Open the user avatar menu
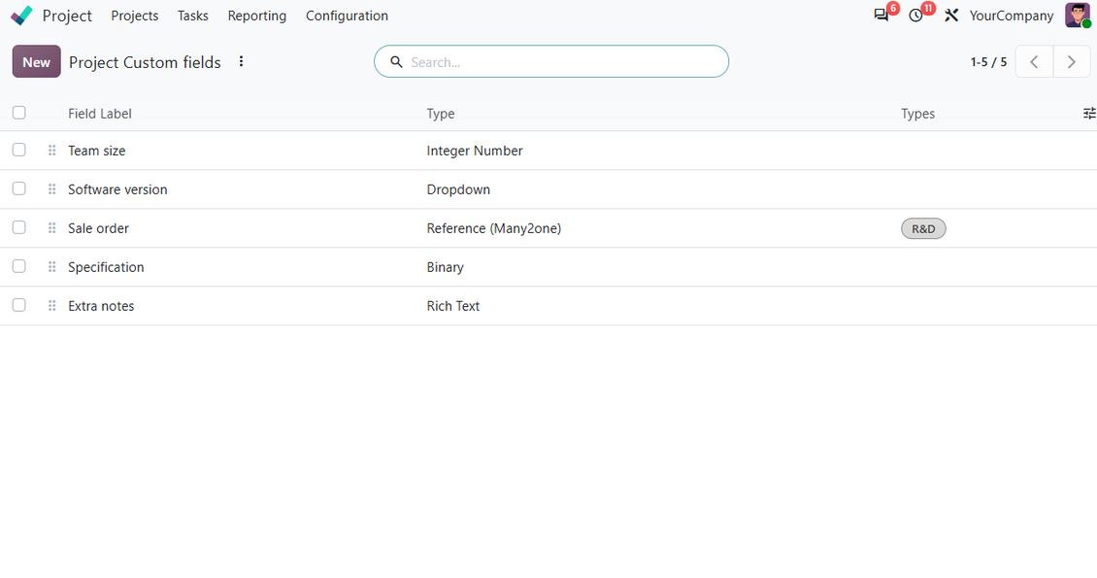 (1078, 16)
